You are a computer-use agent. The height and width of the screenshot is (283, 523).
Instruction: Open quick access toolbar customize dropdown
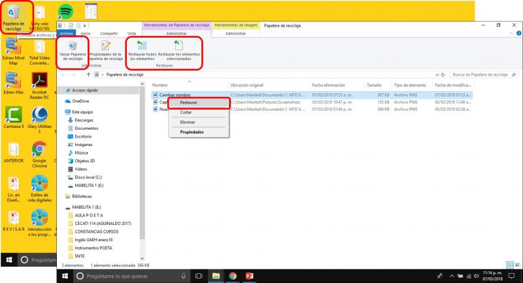(85, 25)
